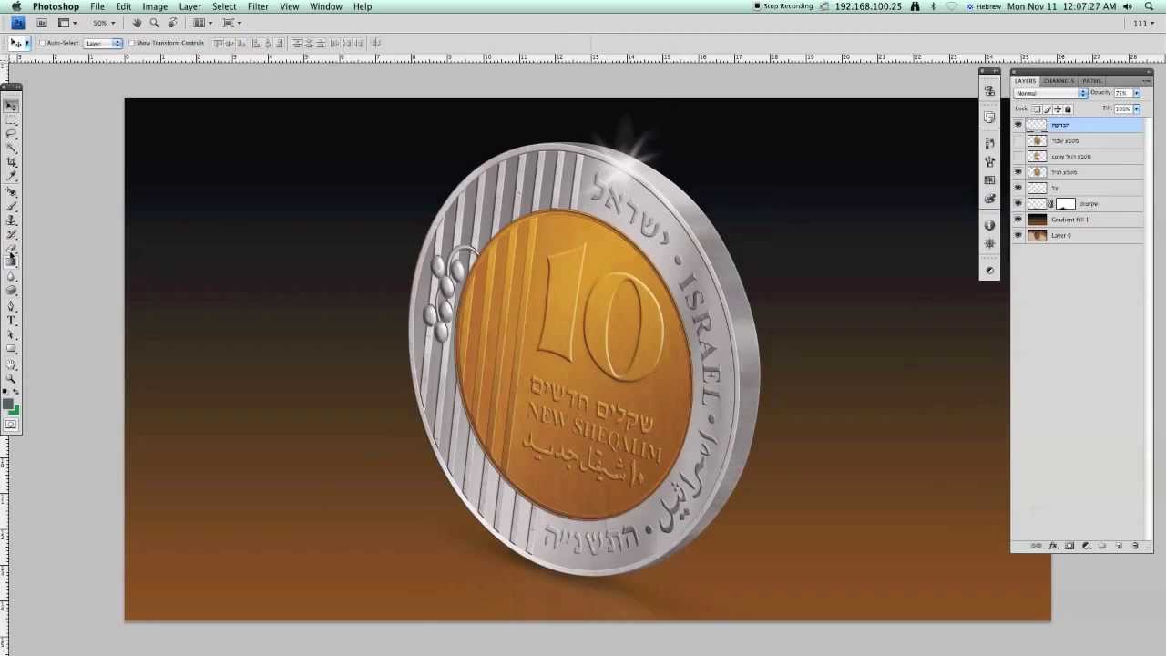Image resolution: width=1166 pixels, height=656 pixels.
Task: Launch Bridge with the Br icon
Action: pos(42,23)
